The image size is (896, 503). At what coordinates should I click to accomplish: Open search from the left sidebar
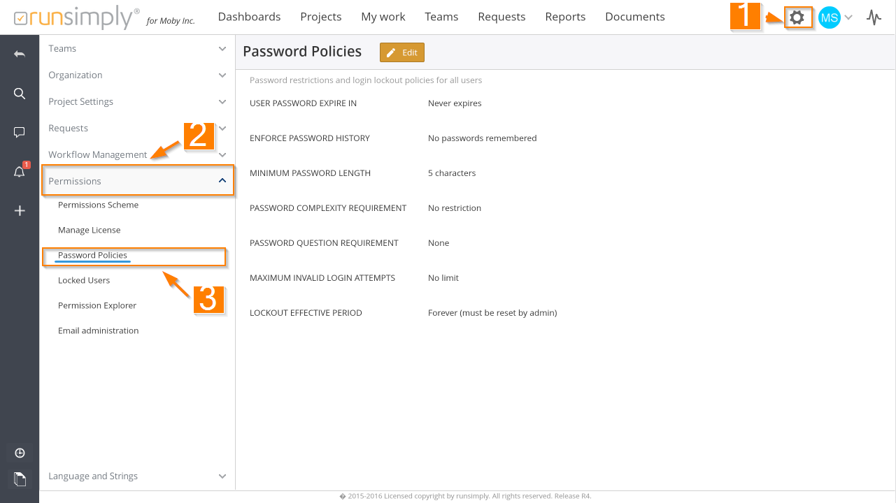(20, 93)
